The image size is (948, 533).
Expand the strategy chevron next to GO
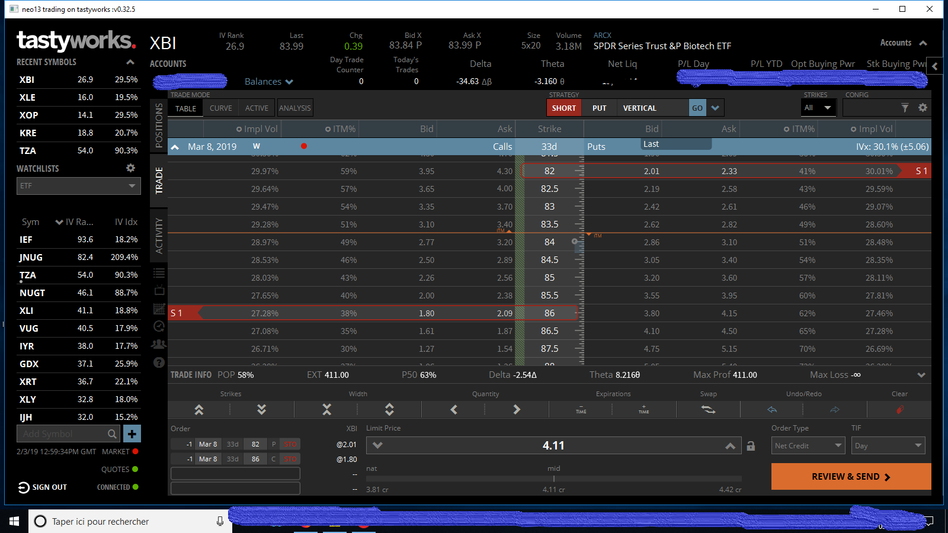[715, 108]
